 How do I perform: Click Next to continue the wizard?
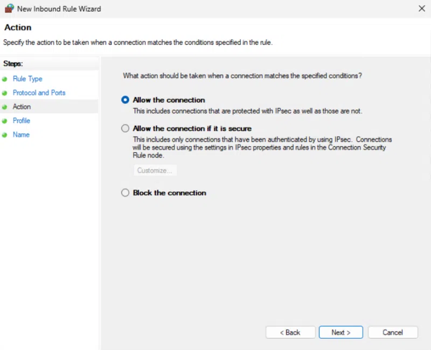coord(340,332)
